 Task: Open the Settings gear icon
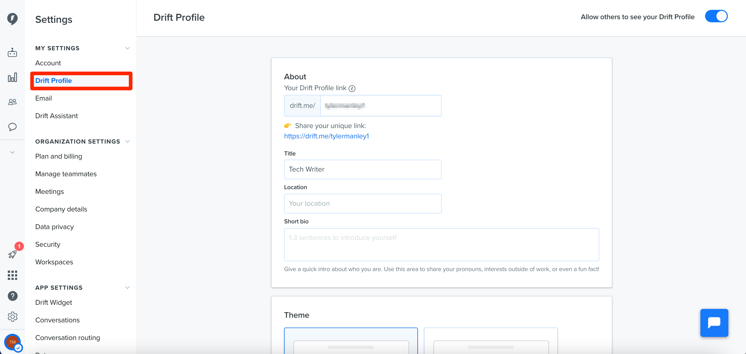click(x=12, y=316)
